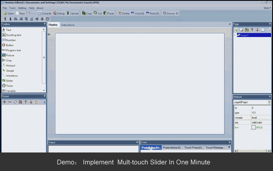Pin the Output panel

(x=137, y=142)
